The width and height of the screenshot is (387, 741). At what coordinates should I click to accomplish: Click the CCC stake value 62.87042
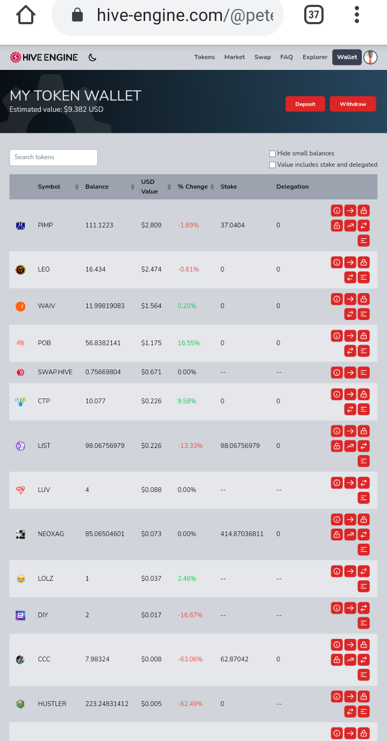pos(234,659)
